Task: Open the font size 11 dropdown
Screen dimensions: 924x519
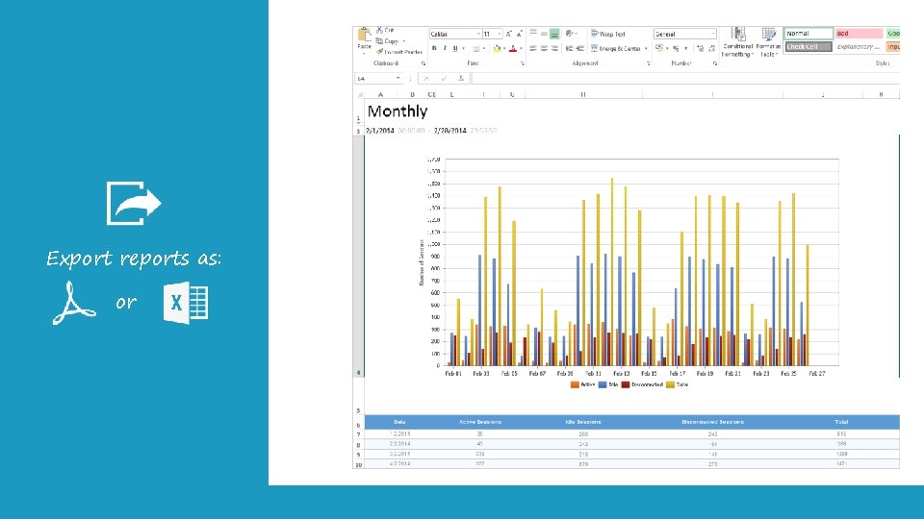Action: click(499, 35)
